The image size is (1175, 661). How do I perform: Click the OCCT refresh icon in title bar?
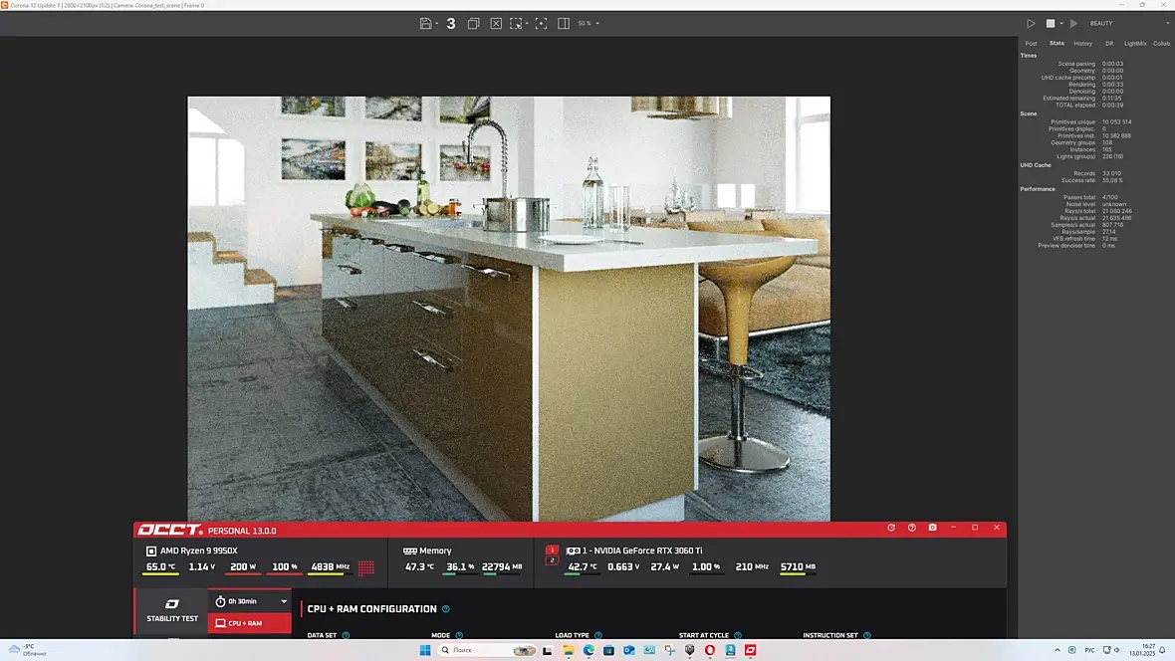[891, 528]
